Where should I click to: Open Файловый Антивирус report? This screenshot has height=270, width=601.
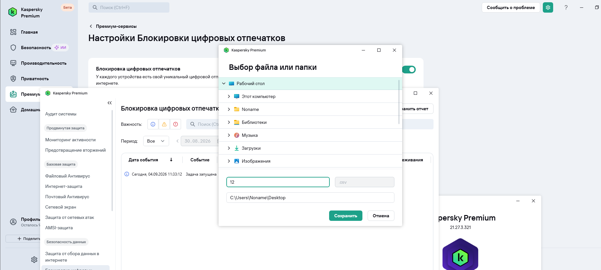point(68,176)
